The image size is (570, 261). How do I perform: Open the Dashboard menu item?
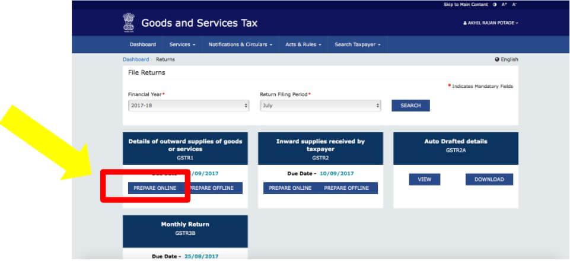pos(143,44)
